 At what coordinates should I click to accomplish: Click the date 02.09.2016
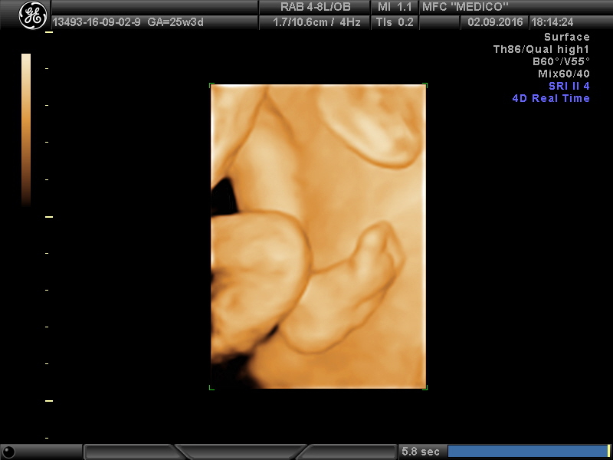495,22
